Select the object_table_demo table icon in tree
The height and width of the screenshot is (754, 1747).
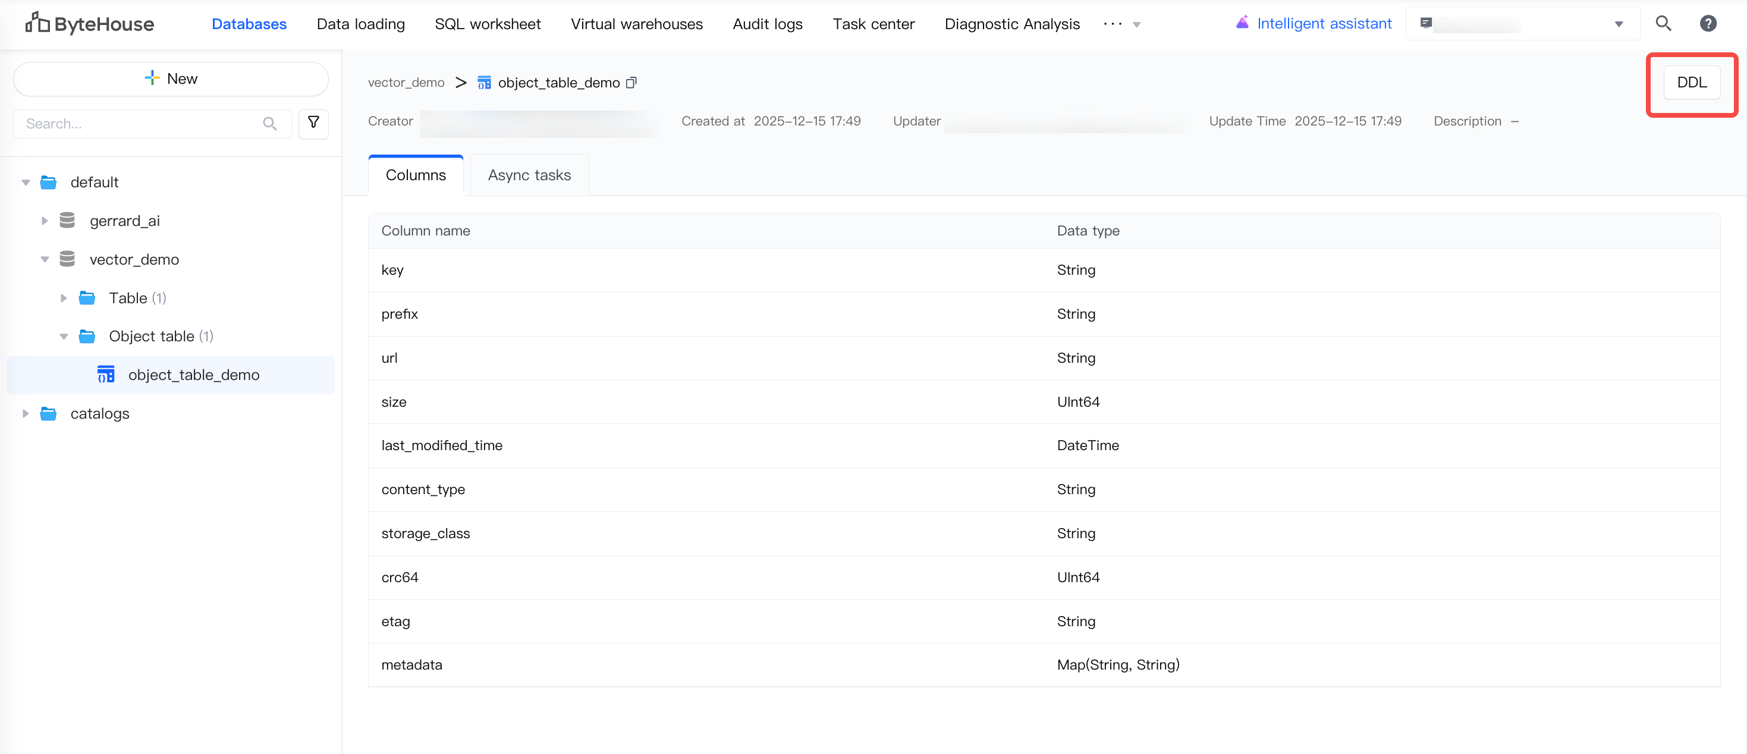tap(106, 374)
